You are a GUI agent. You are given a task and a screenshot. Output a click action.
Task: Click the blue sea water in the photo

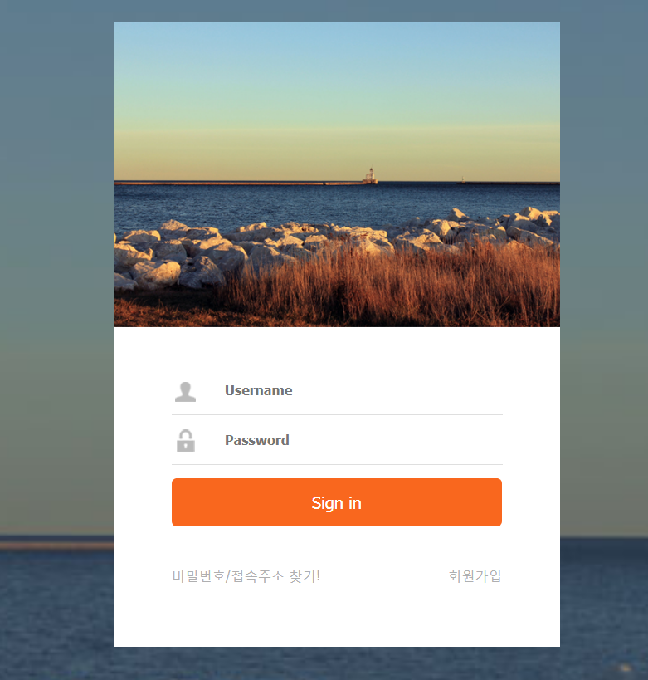304,203
